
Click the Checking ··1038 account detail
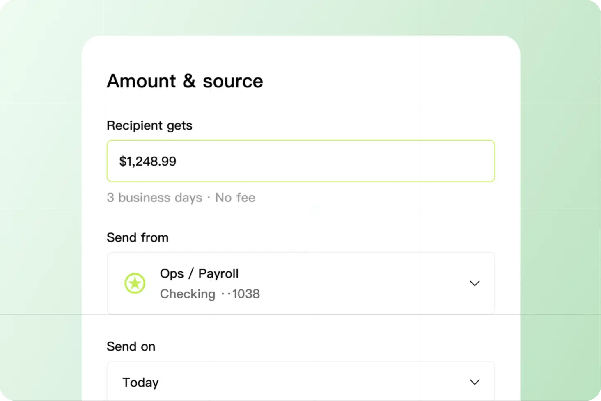[x=210, y=294]
